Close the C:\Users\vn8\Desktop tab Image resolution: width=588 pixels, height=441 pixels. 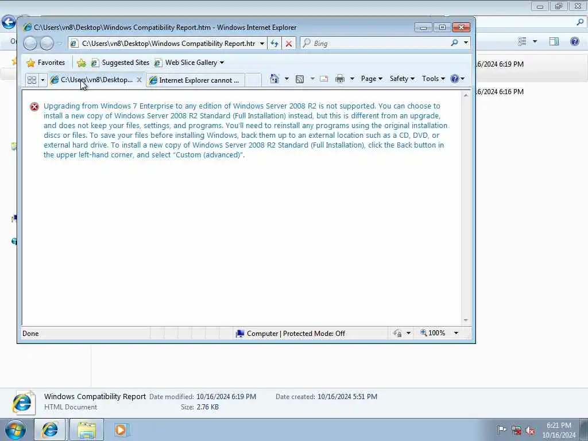pos(139,80)
